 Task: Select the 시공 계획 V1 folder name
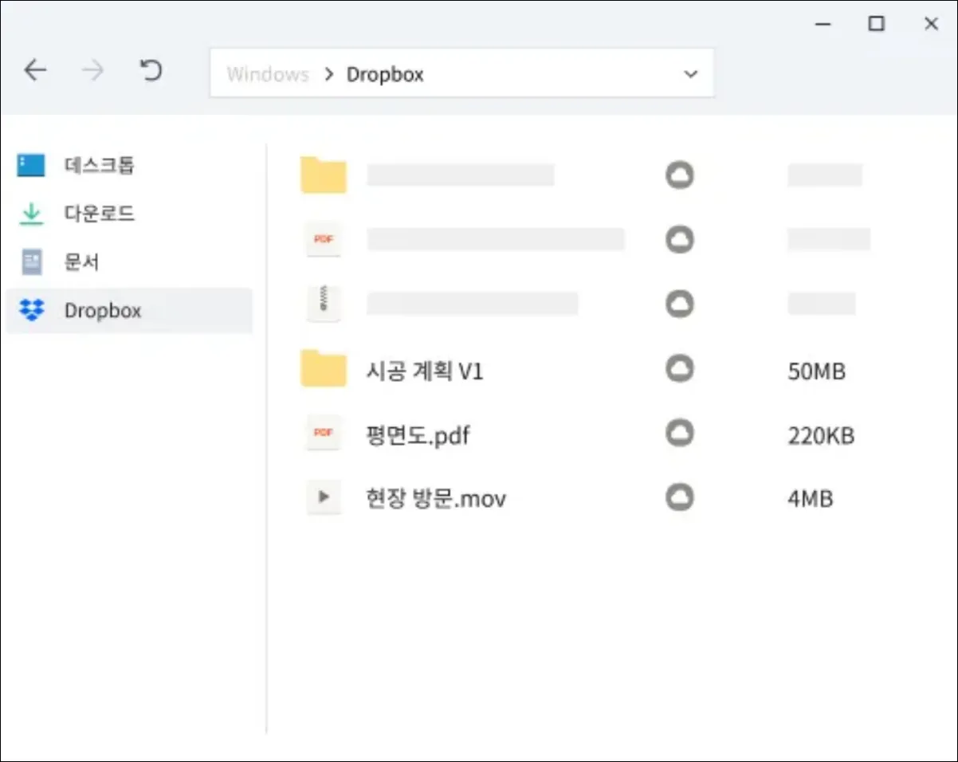(425, 371)
